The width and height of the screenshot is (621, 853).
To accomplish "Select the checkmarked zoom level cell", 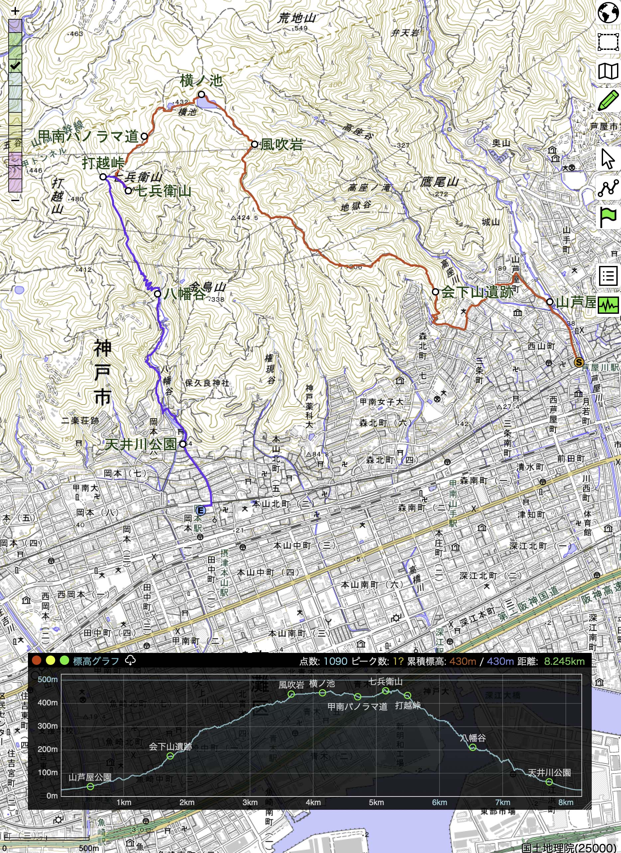I will click(x=15, y=66).
